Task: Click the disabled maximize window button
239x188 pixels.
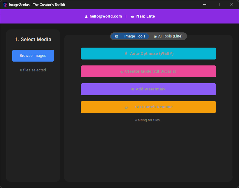Action: [218, 4]
